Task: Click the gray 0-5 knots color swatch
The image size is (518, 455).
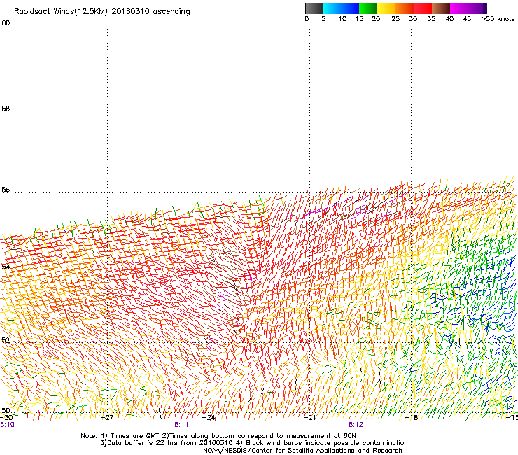Action: point(314,8)
